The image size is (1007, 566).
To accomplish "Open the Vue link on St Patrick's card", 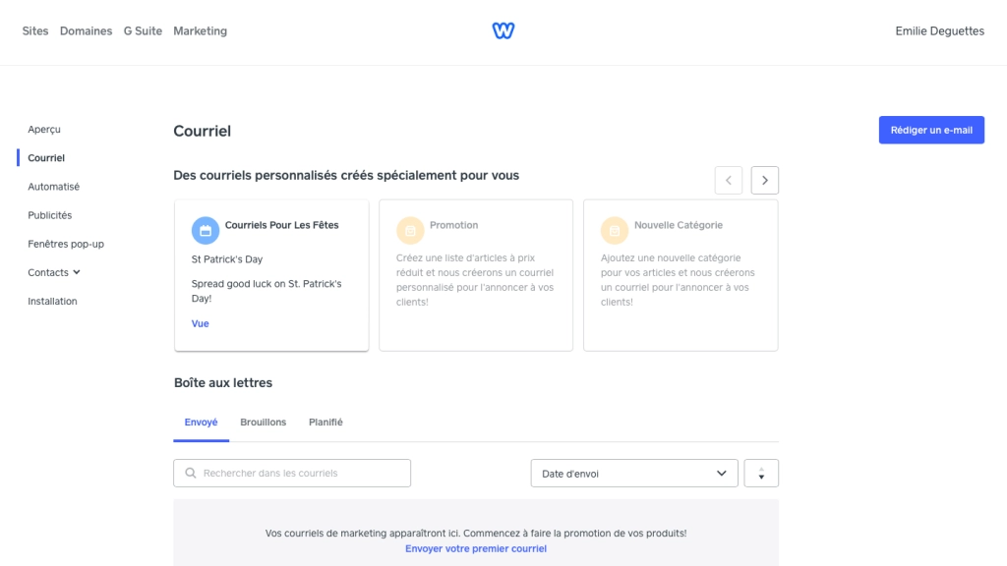I will point(201,323).
